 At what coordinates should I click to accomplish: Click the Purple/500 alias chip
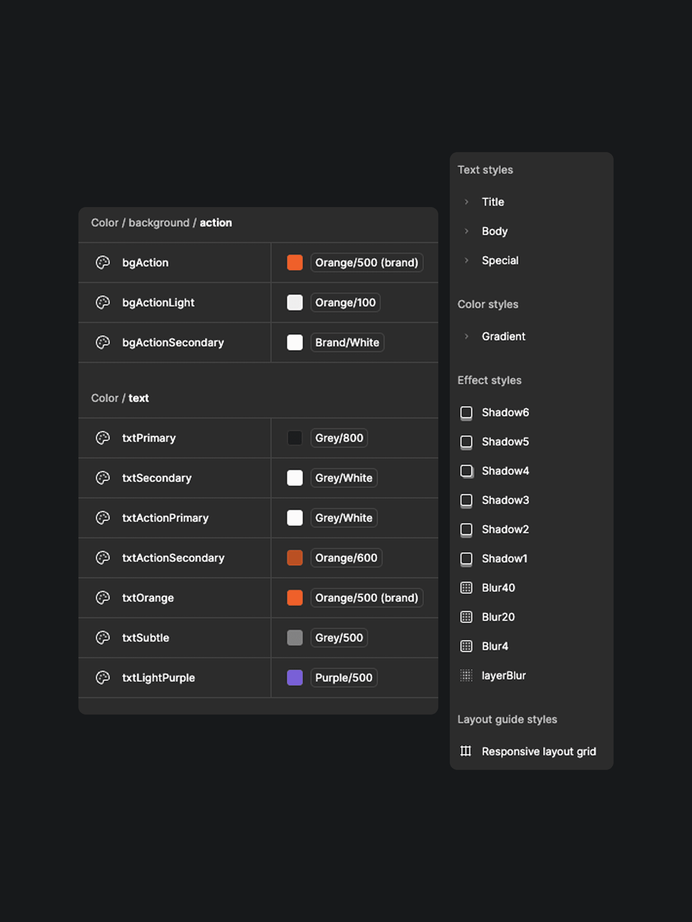[x=344, y=678]
